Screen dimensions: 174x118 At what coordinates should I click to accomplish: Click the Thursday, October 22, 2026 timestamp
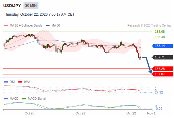[39, 14]
